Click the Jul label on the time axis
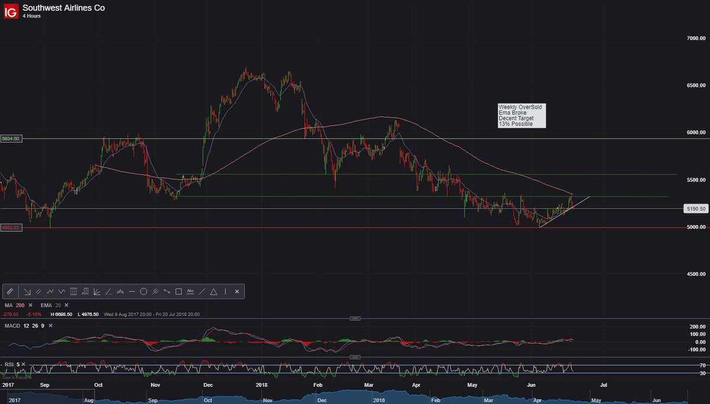 point(603,384)
